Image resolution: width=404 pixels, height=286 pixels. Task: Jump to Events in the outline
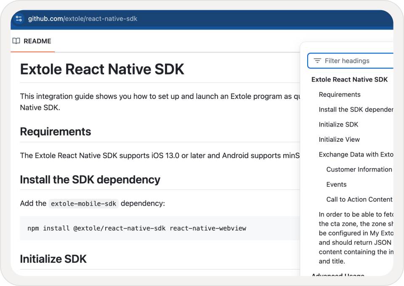(336, 184)
